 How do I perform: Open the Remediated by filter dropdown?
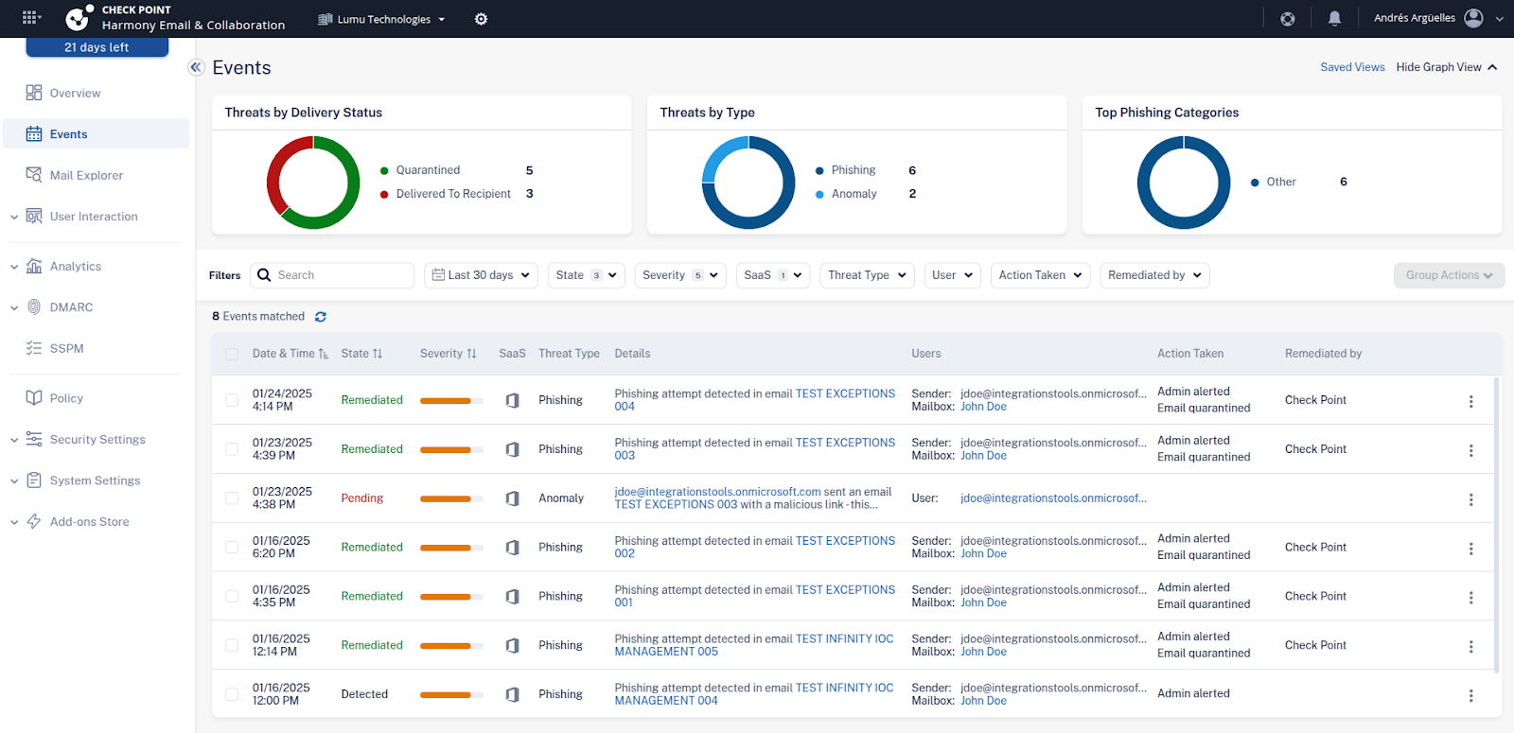coord(1154,275)
